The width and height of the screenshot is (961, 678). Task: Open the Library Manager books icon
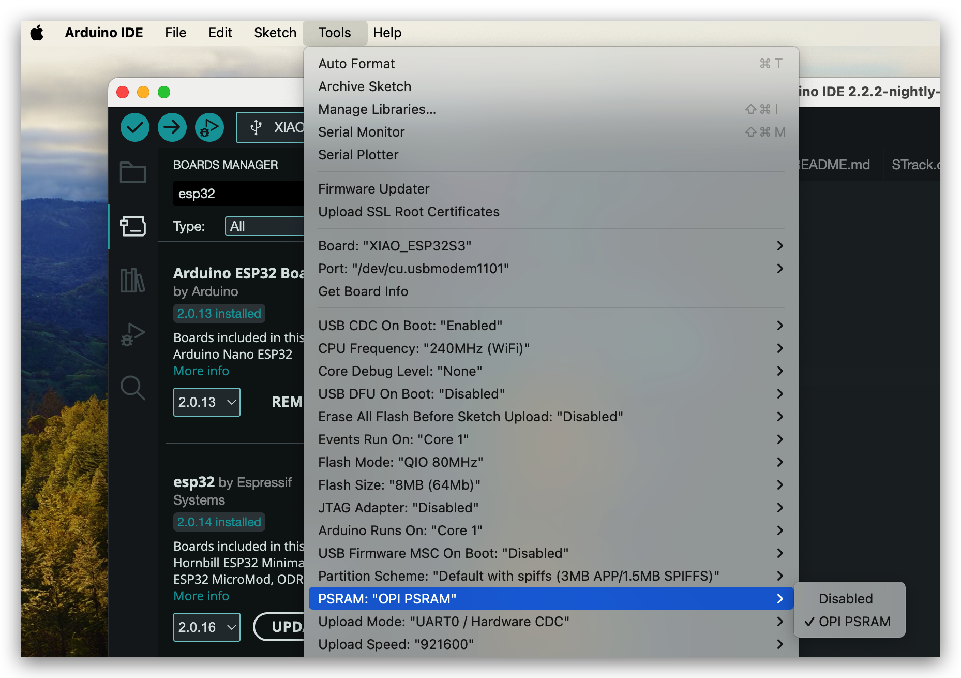coord(133,280)
